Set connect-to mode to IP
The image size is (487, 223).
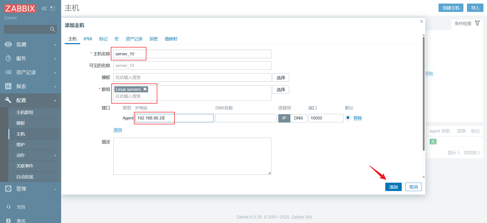(x=284, y=118)
